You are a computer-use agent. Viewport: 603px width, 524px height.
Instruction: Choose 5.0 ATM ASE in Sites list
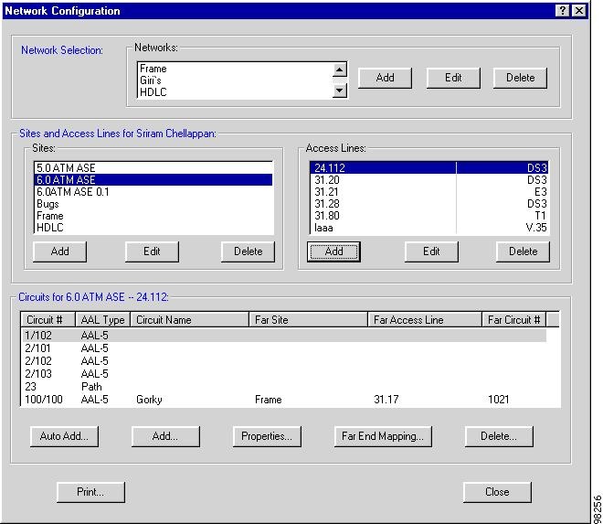point(65,168)
